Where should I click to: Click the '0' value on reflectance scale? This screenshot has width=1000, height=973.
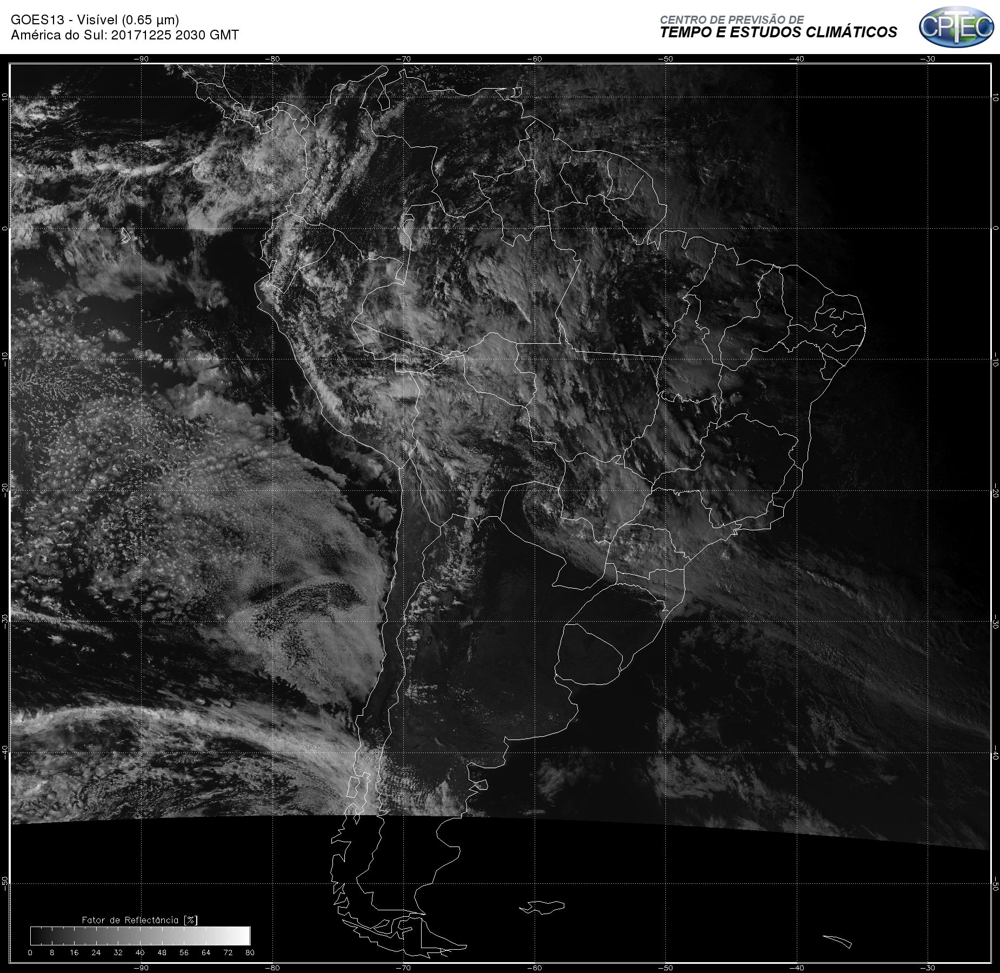coord(30,952)
